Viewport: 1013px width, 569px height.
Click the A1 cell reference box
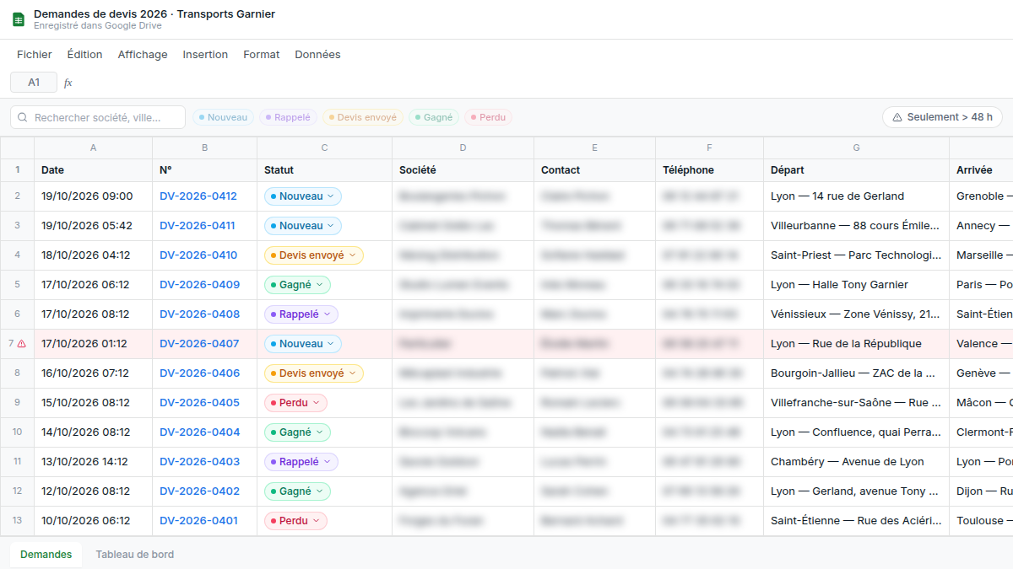click(34, 83)
